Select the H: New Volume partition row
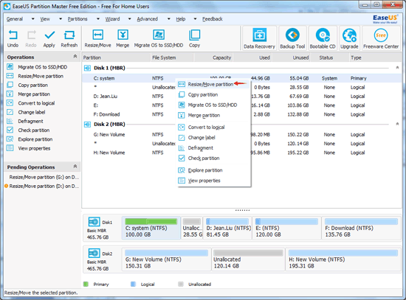The height and width of the screenshot is (300, 406). (242, 153)
